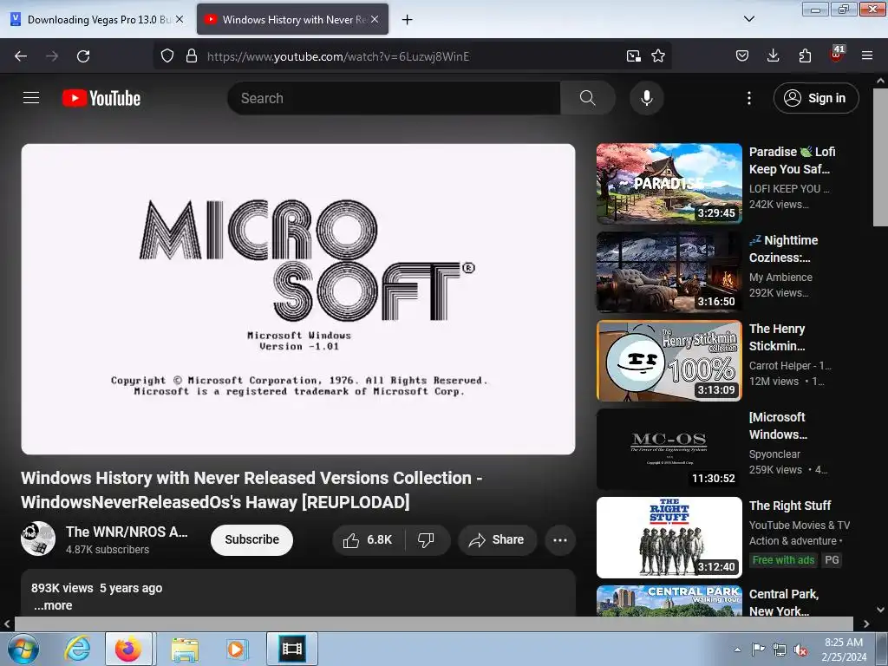888x666 pixels.
Task: Open The WNR/NROS channel avatar
Action: 38,539
